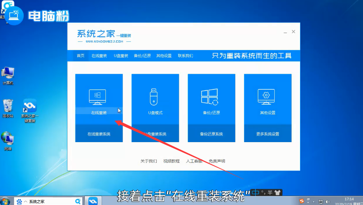Click the 在线重装系统 bottom label
This screenshot has height=205, width=363.
pos(99,134)
